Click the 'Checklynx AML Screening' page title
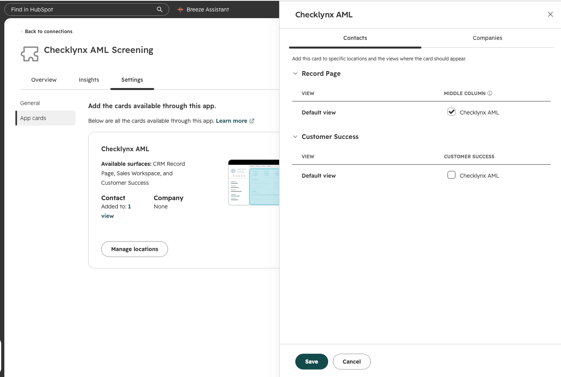 [x=98, y=50]
